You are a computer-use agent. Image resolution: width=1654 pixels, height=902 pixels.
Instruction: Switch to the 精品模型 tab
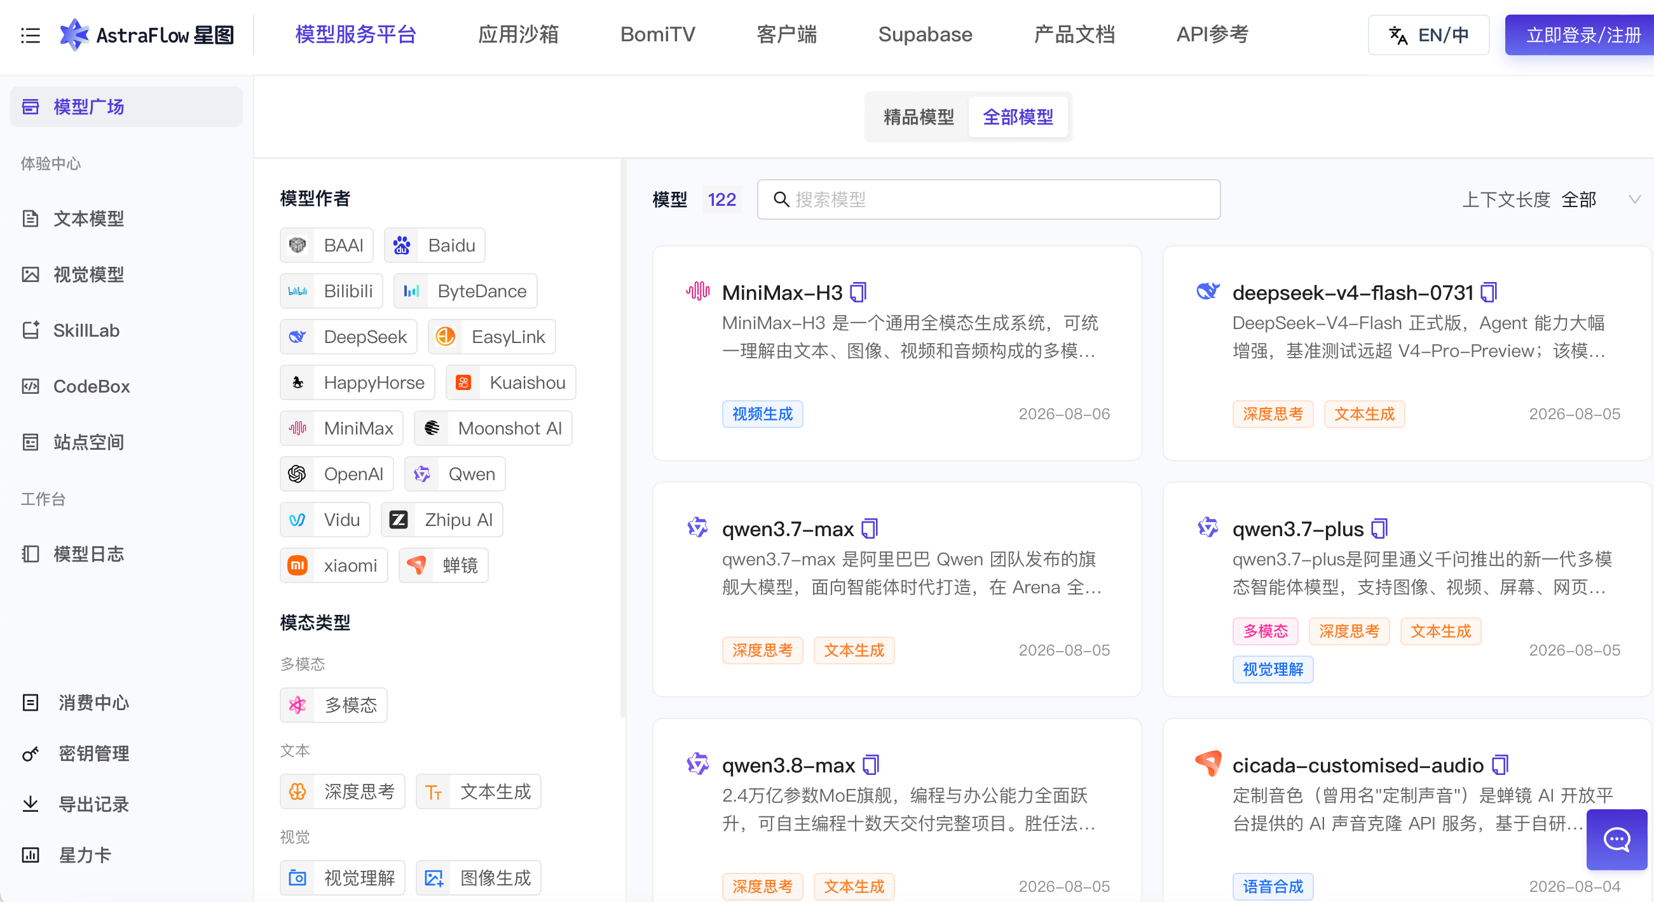coord(918,117)
